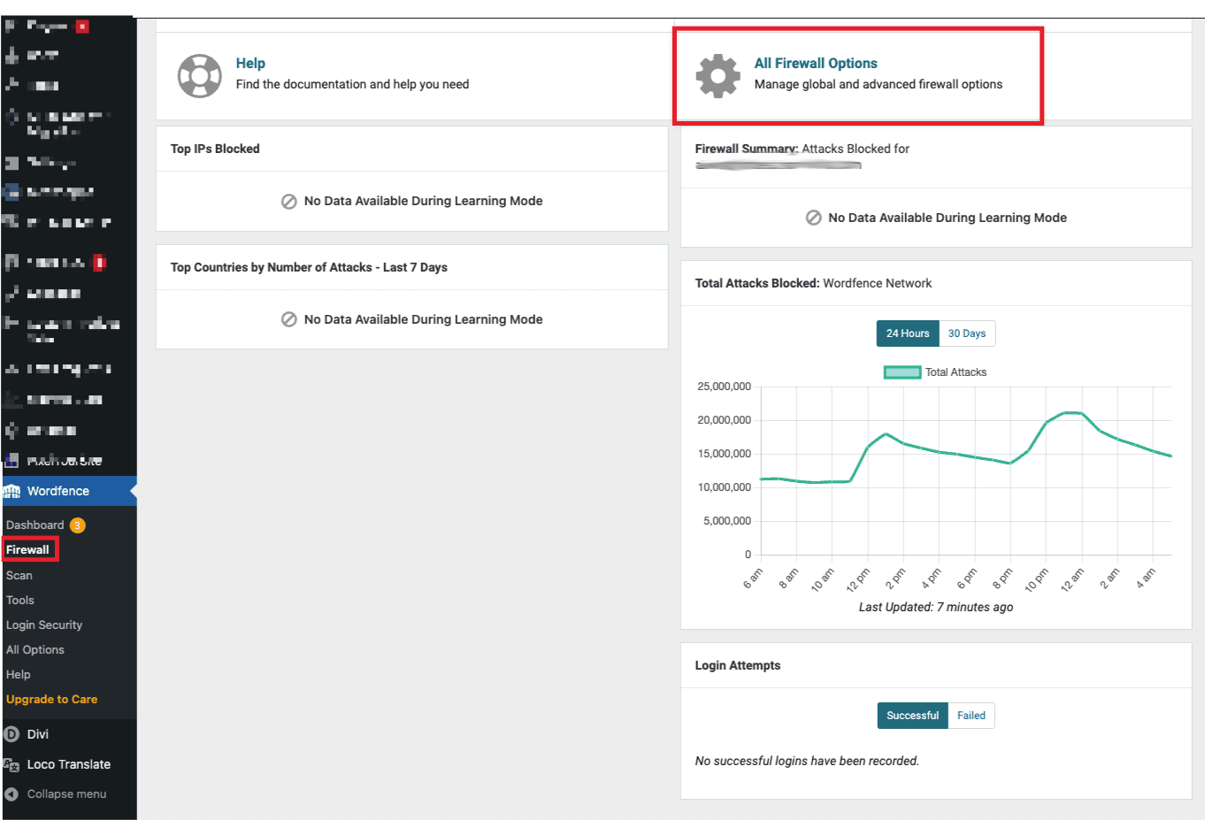Click the '25,000,000' axis label
Viewport: 1205px width, 820px height.
[x=724, y=387]
